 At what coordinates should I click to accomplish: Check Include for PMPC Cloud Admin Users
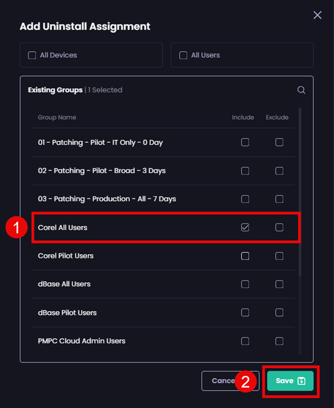click(245, 341)
